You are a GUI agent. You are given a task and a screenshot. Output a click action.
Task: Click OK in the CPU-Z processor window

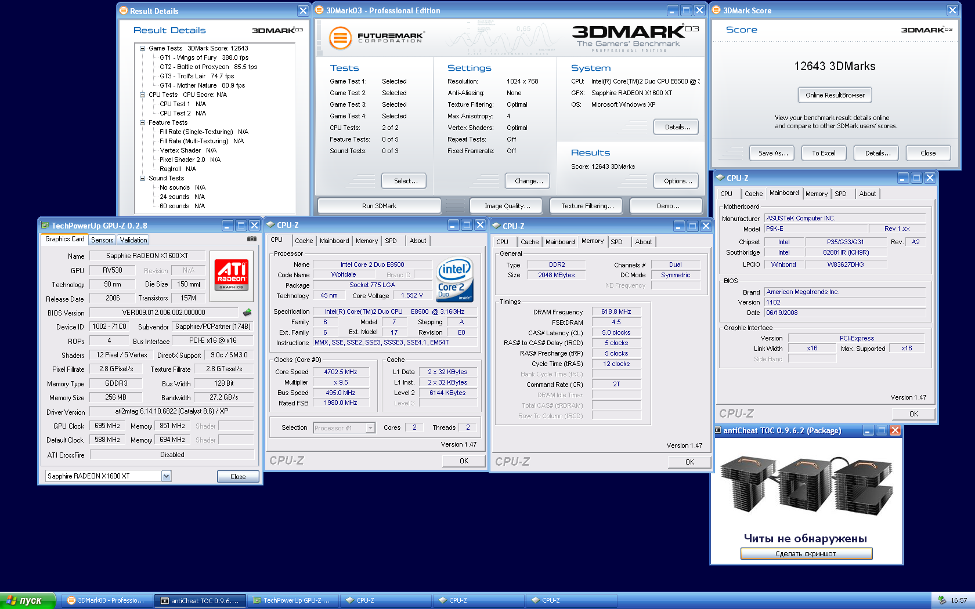(x=464, y=461)
